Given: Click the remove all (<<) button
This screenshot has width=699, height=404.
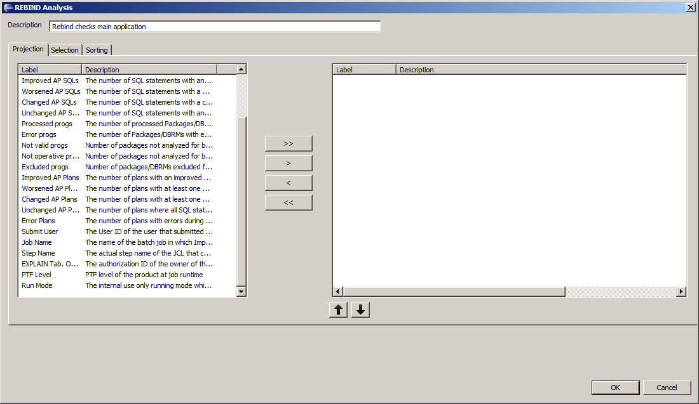Looking at the screenshot, I should tap(288, 202).
